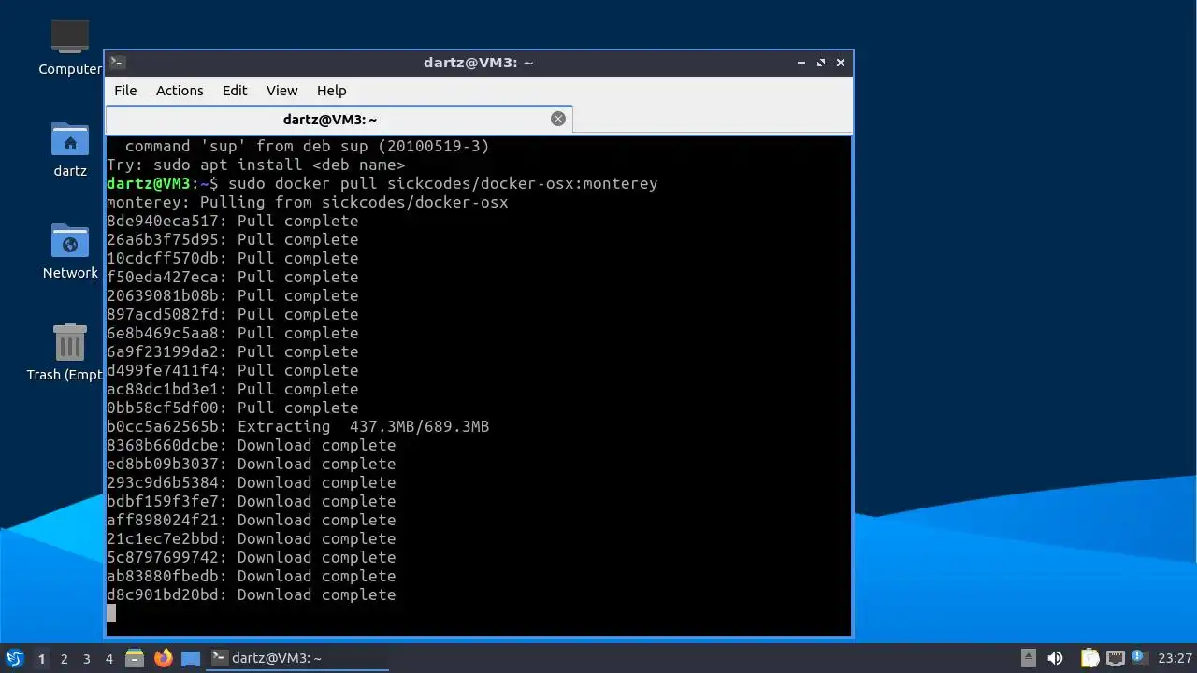Maximize the terminal window
The height and width of the screenshot is (673, 1197).
coord(821,63)
